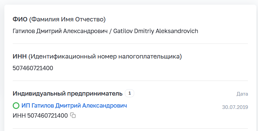Image resolution: width=258 pixels, height=131 pixels.
Task: Click the slash separating Russian and Latin names
Action: (x=110, y=31)
